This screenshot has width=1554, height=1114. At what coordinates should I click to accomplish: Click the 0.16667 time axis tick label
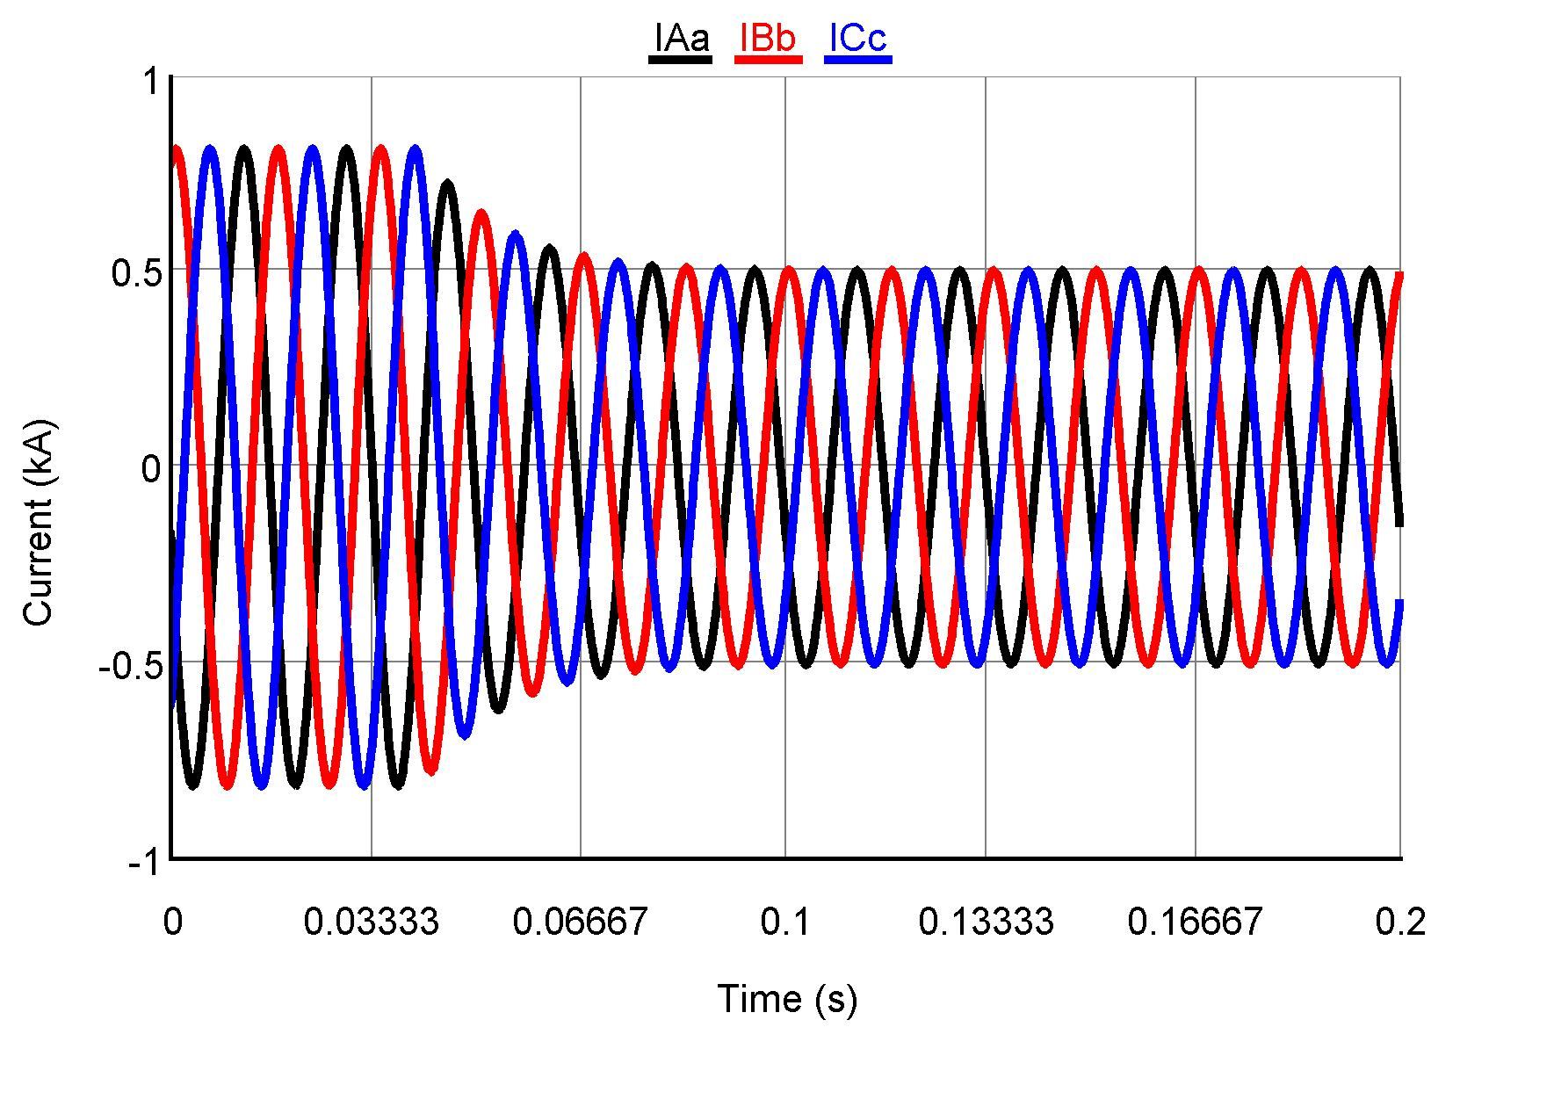[x=1195, y=922]
